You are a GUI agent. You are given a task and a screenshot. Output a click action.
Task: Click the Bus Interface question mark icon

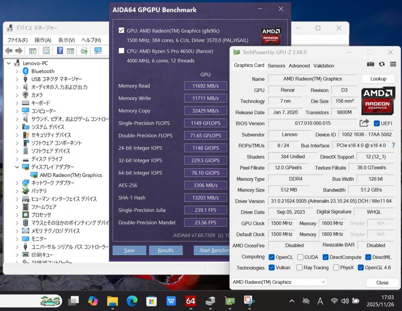point(393,145)
